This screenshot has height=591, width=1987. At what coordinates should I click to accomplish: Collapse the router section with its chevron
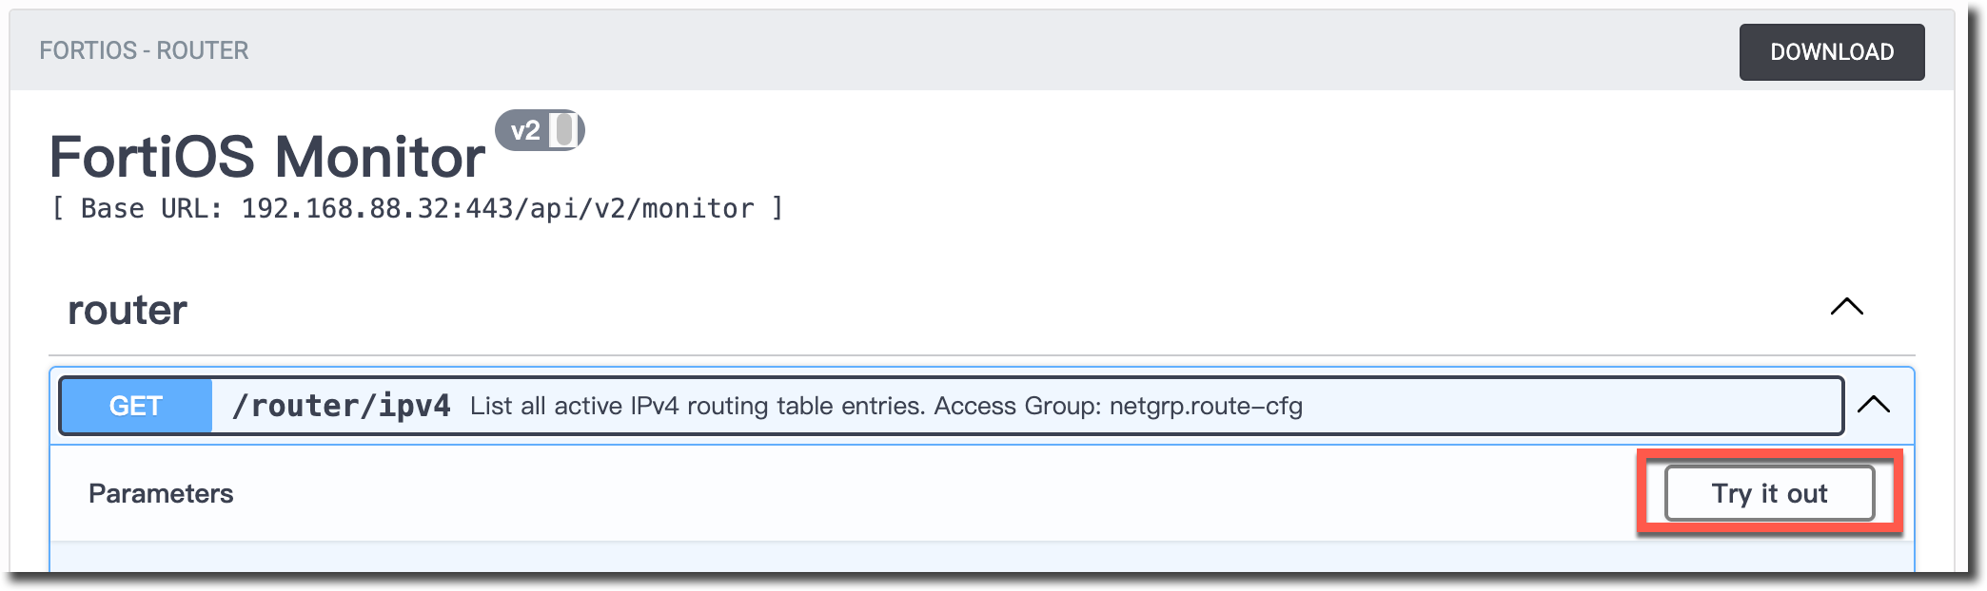click(x=1846, y=307)
